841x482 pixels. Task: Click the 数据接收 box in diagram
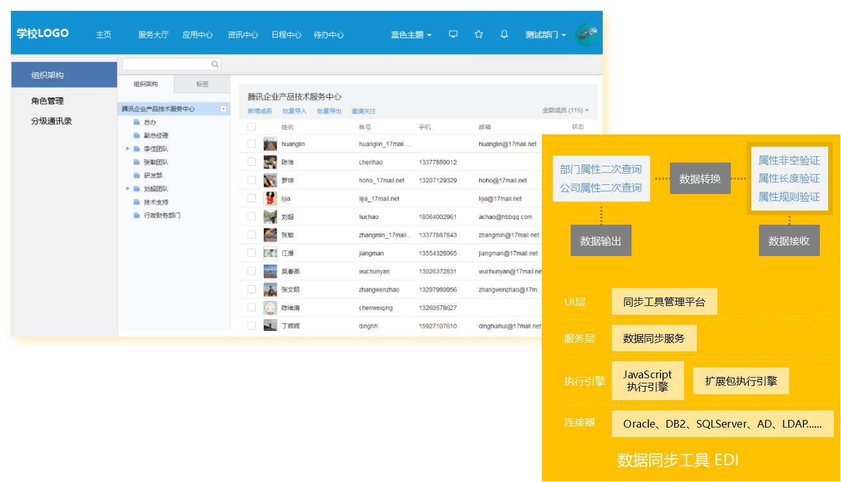789,241
